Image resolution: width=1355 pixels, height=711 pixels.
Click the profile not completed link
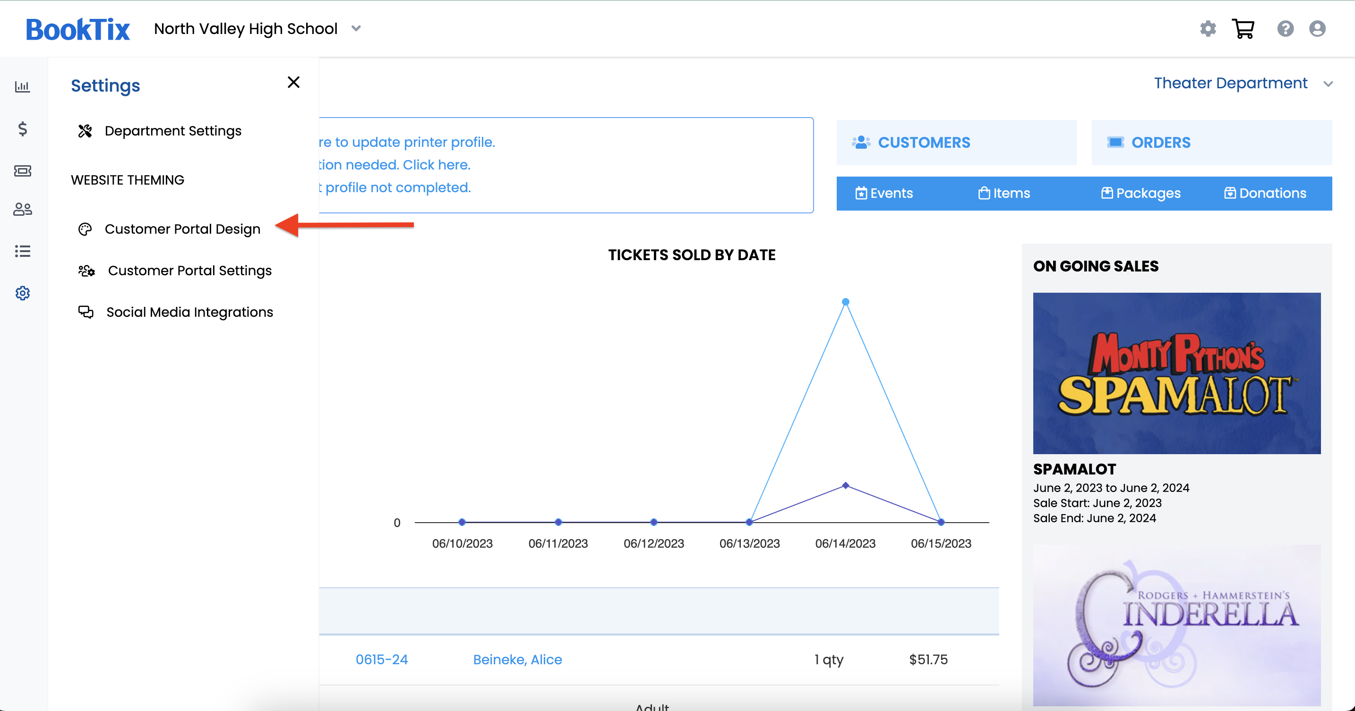(395, 187)
